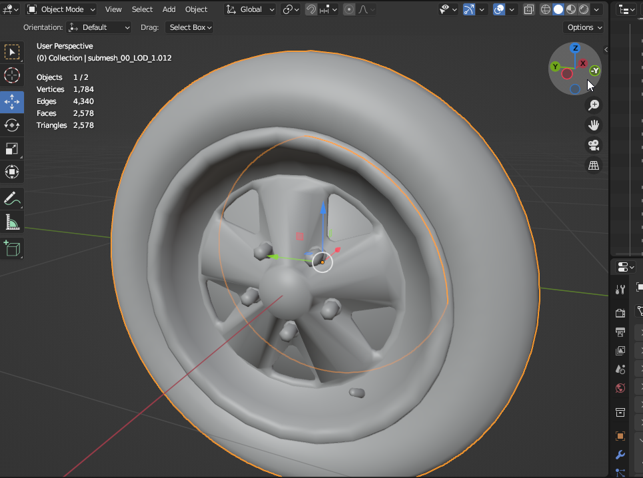The image size is (643, 478).
Task: Click the Z axis on navigation gizmo
Action: [575, 49]
